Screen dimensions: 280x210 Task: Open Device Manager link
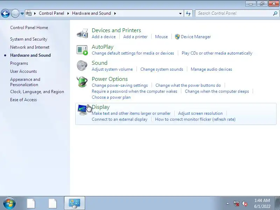click(x=196, y=37)
